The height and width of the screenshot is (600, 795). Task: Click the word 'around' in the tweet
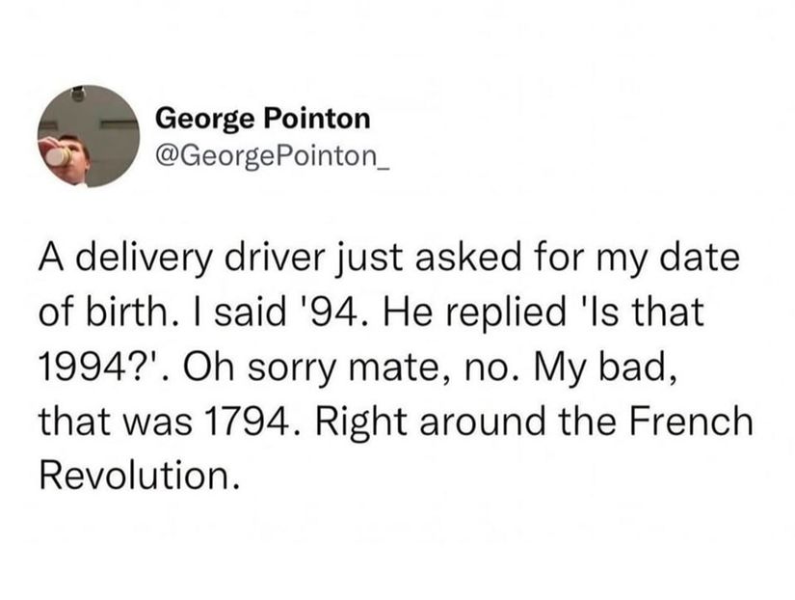tap(482, 423)
